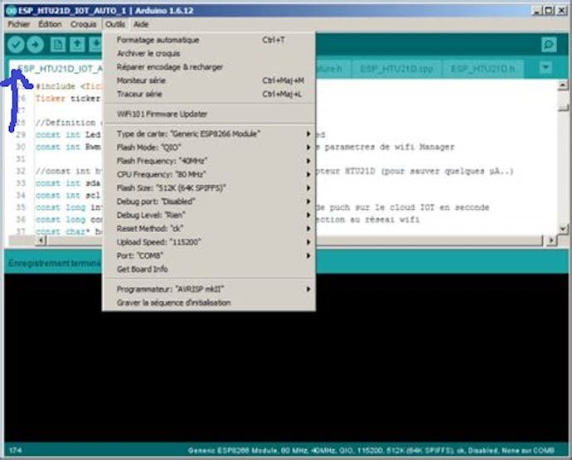
Task: Click the "Enregistrement terminé" status message
Action: click(x=55, y=263)
